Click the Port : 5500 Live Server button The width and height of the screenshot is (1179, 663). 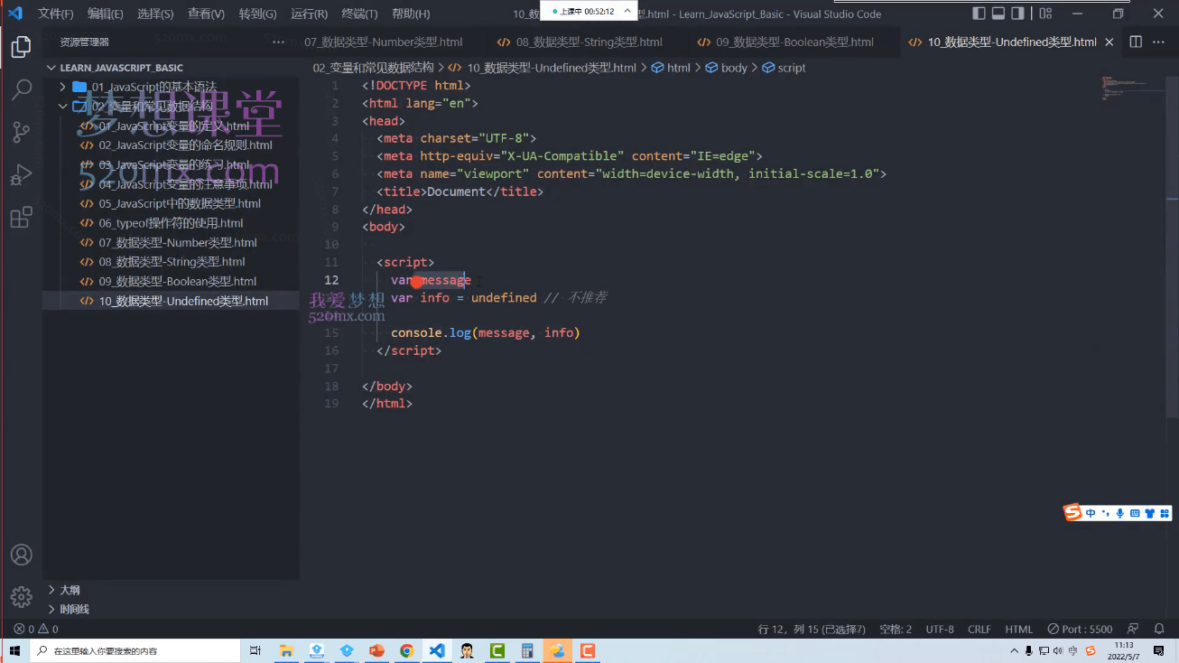[1080, 629]
